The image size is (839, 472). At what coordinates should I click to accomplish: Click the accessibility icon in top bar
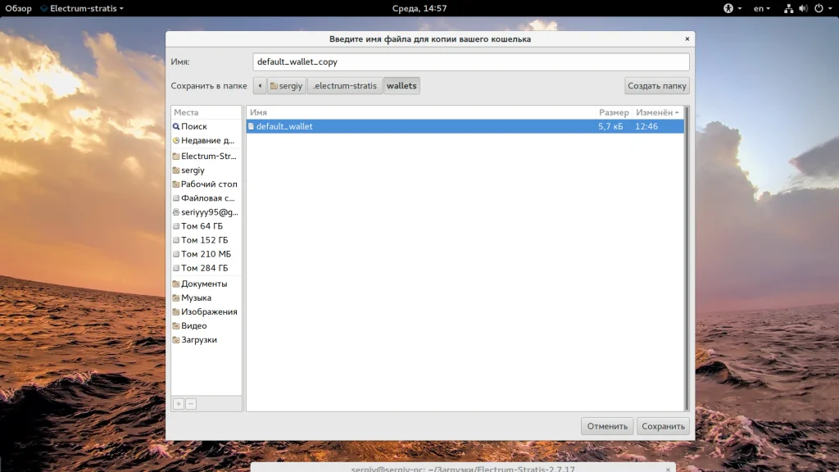point(728,8)
